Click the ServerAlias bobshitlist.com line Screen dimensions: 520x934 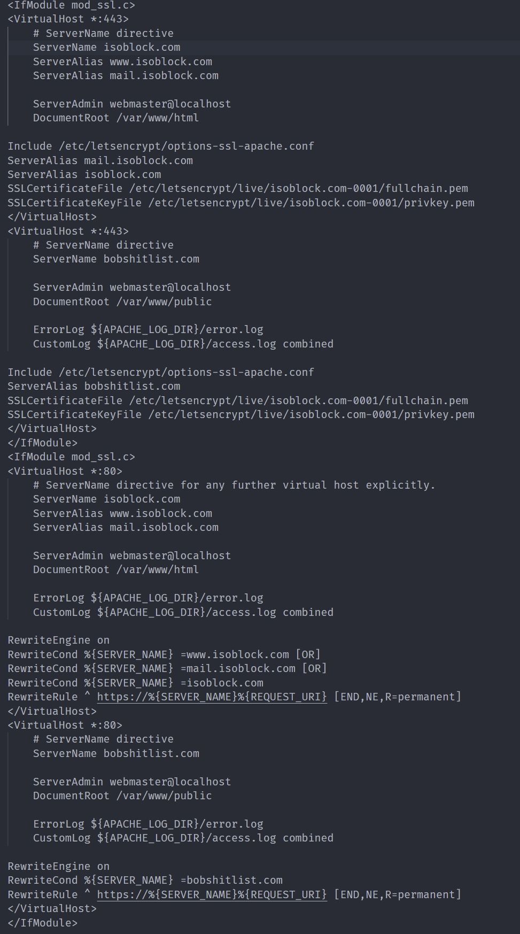(94, 386)
